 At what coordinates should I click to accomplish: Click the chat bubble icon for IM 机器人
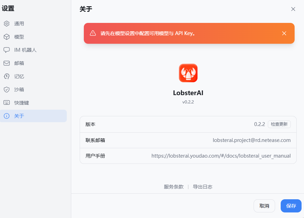[7, 50]
